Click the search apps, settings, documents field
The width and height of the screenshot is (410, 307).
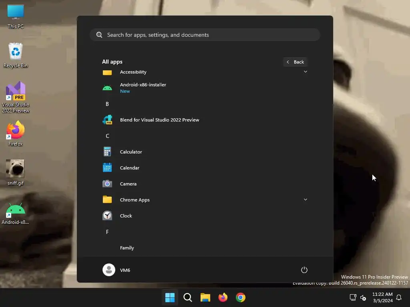205,35
